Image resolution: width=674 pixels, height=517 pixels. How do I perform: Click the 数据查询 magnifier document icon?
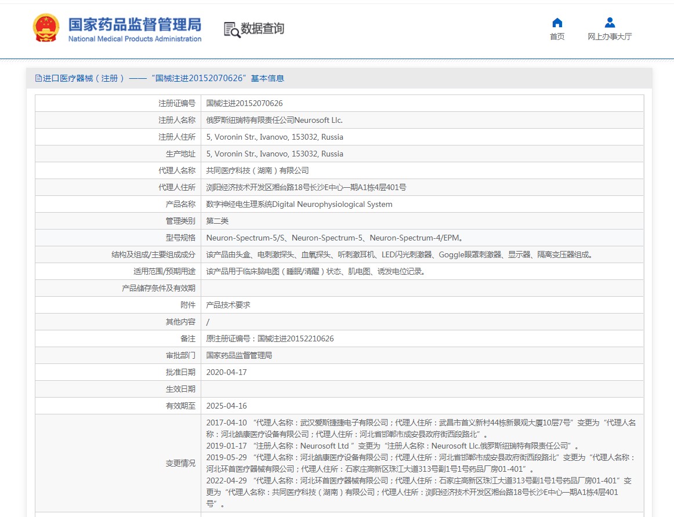pyautogui.click(x=231, y=29)
